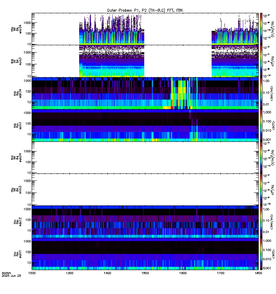Click the 100 y-axis tick of thb scm3
Image resolution: width=276 pixels, height=294 pixels.
pos(28,64)
